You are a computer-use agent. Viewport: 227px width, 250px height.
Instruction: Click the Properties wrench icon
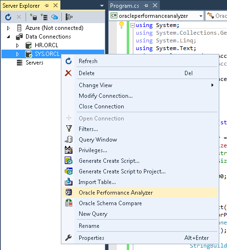69,238
